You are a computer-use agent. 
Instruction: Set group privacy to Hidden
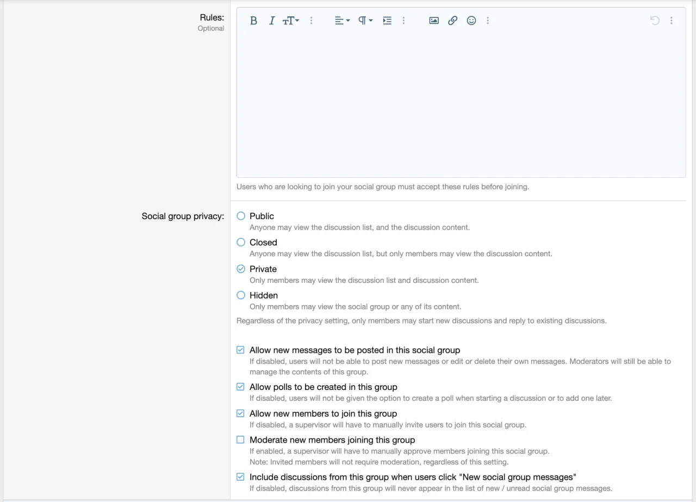point(241,295)
